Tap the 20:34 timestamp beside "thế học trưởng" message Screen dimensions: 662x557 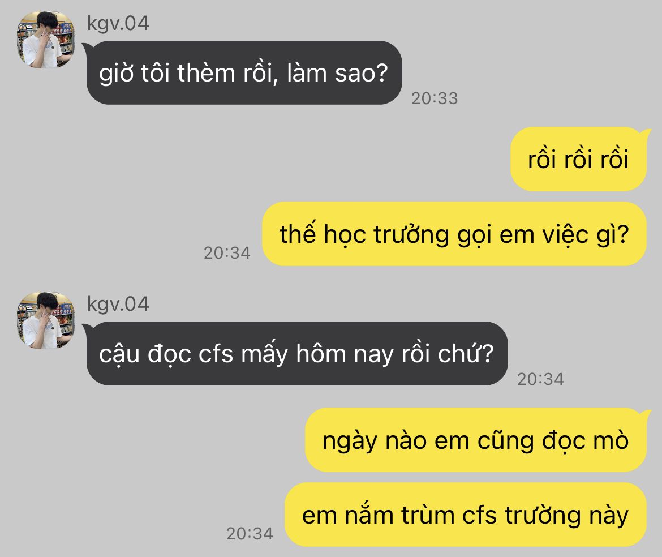[x=227, y=253]
